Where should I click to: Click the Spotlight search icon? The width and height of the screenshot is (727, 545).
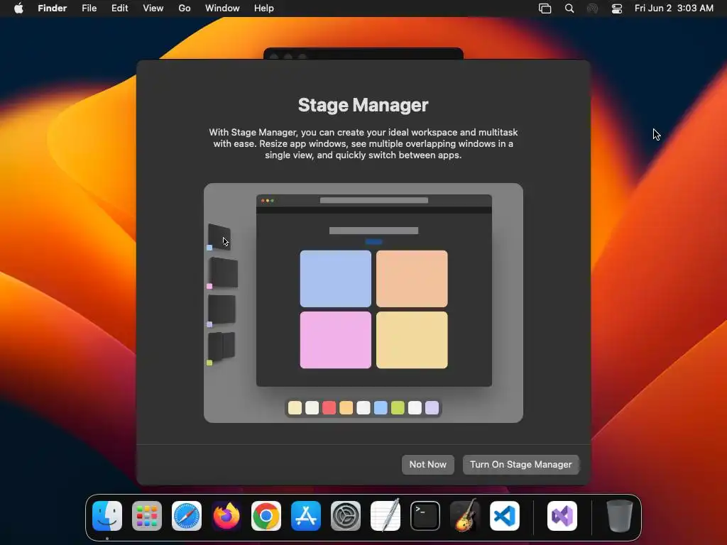coord(569,9)
